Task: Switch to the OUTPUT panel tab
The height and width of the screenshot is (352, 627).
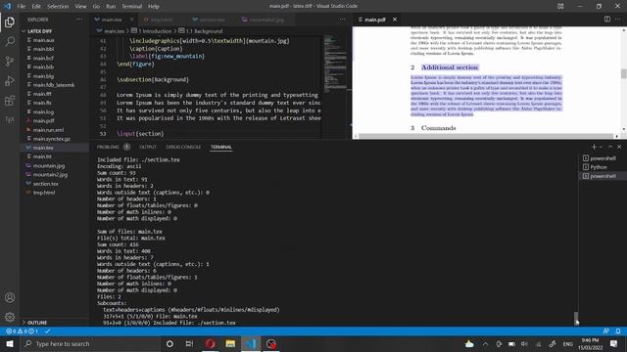Action: pyautogui.click(x=148, y=147)
